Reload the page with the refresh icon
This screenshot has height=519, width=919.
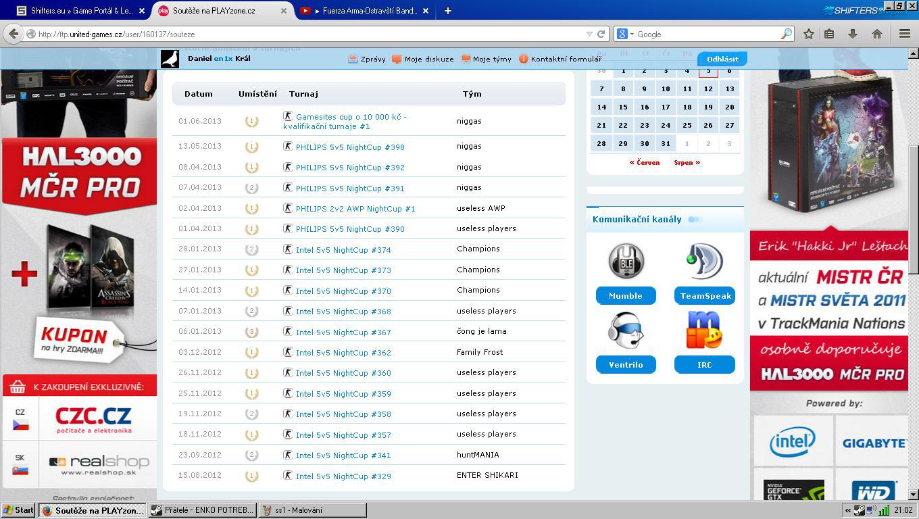pyautogui.click(x=601, y=34)
